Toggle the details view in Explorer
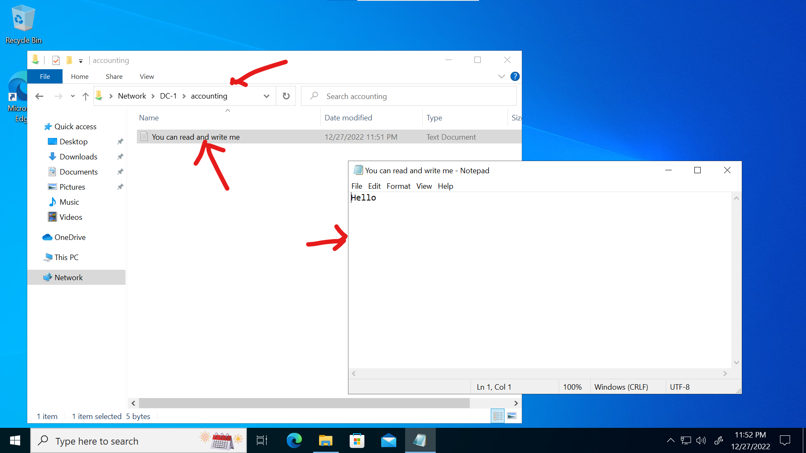The image size is (806, 453). pos(497,416)
